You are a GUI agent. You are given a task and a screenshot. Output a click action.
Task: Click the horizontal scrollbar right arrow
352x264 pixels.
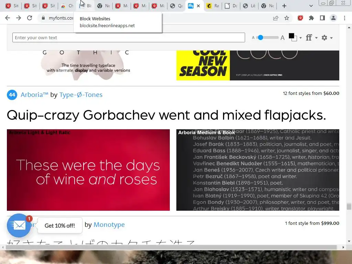tap(343, 247)
